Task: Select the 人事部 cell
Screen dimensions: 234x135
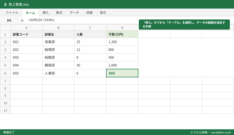Action: click(58, 73)
